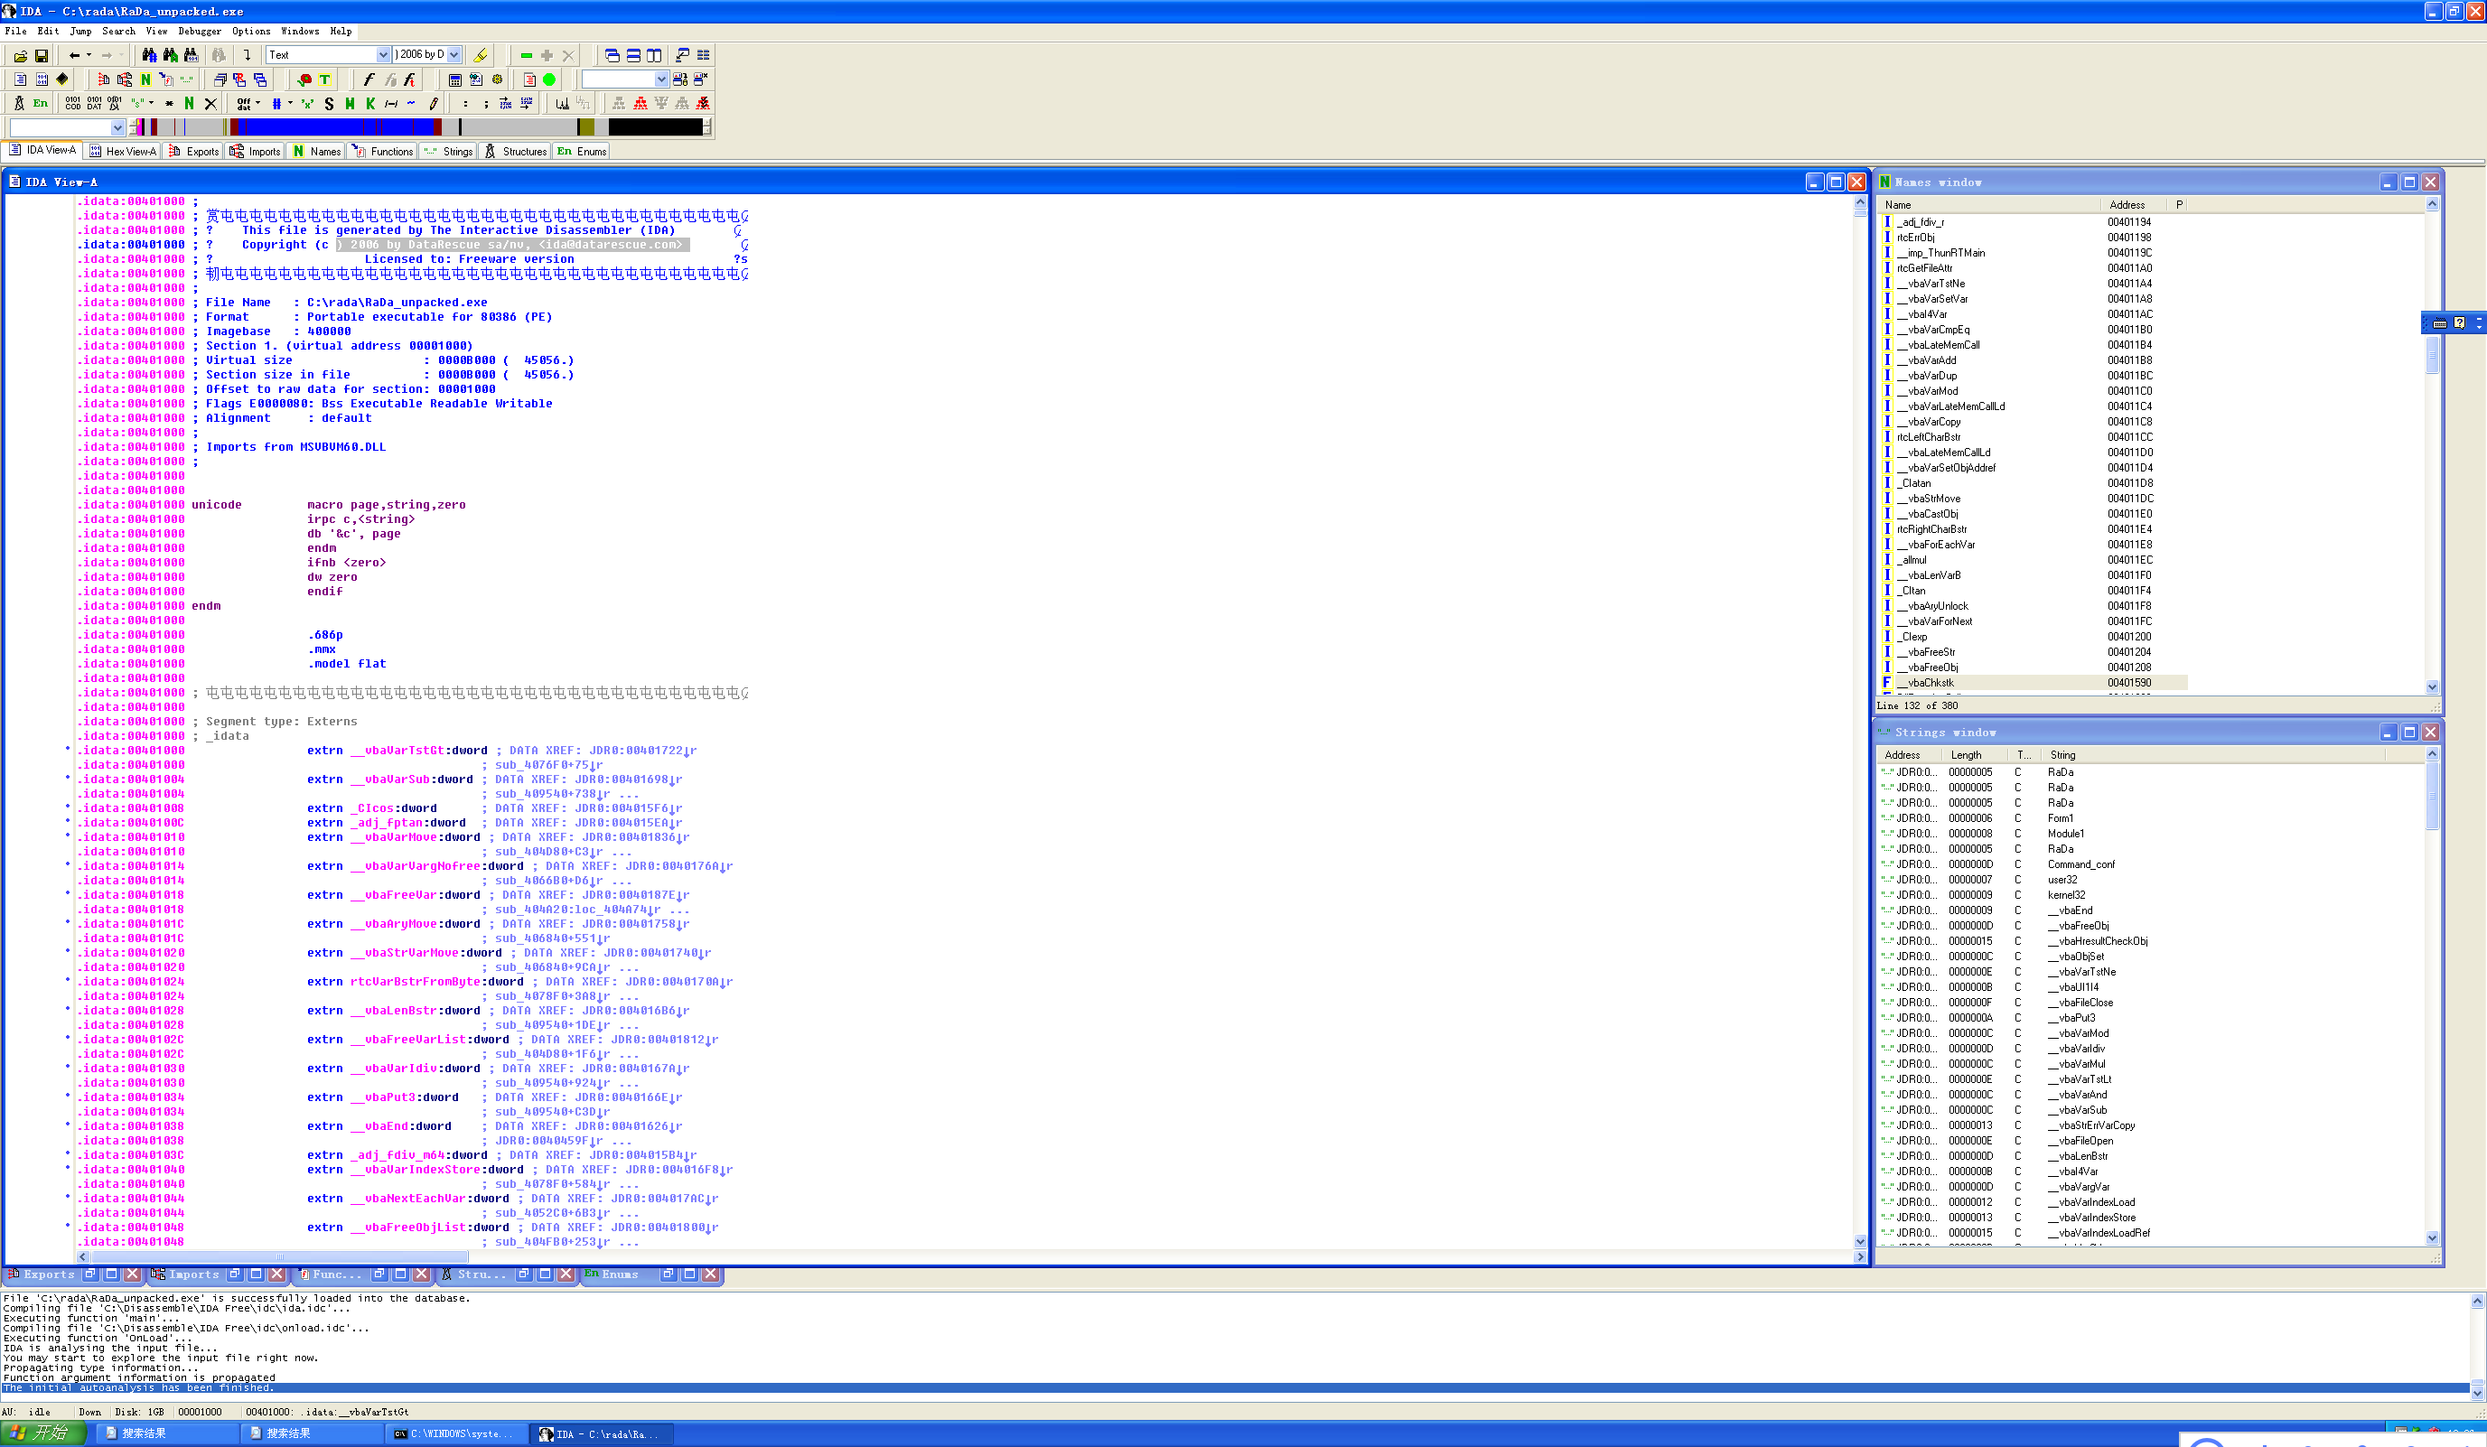The height and width of the screenshot is (1447, 2487).
Task: Open the Debugger menu
Action: pos(199,31)
